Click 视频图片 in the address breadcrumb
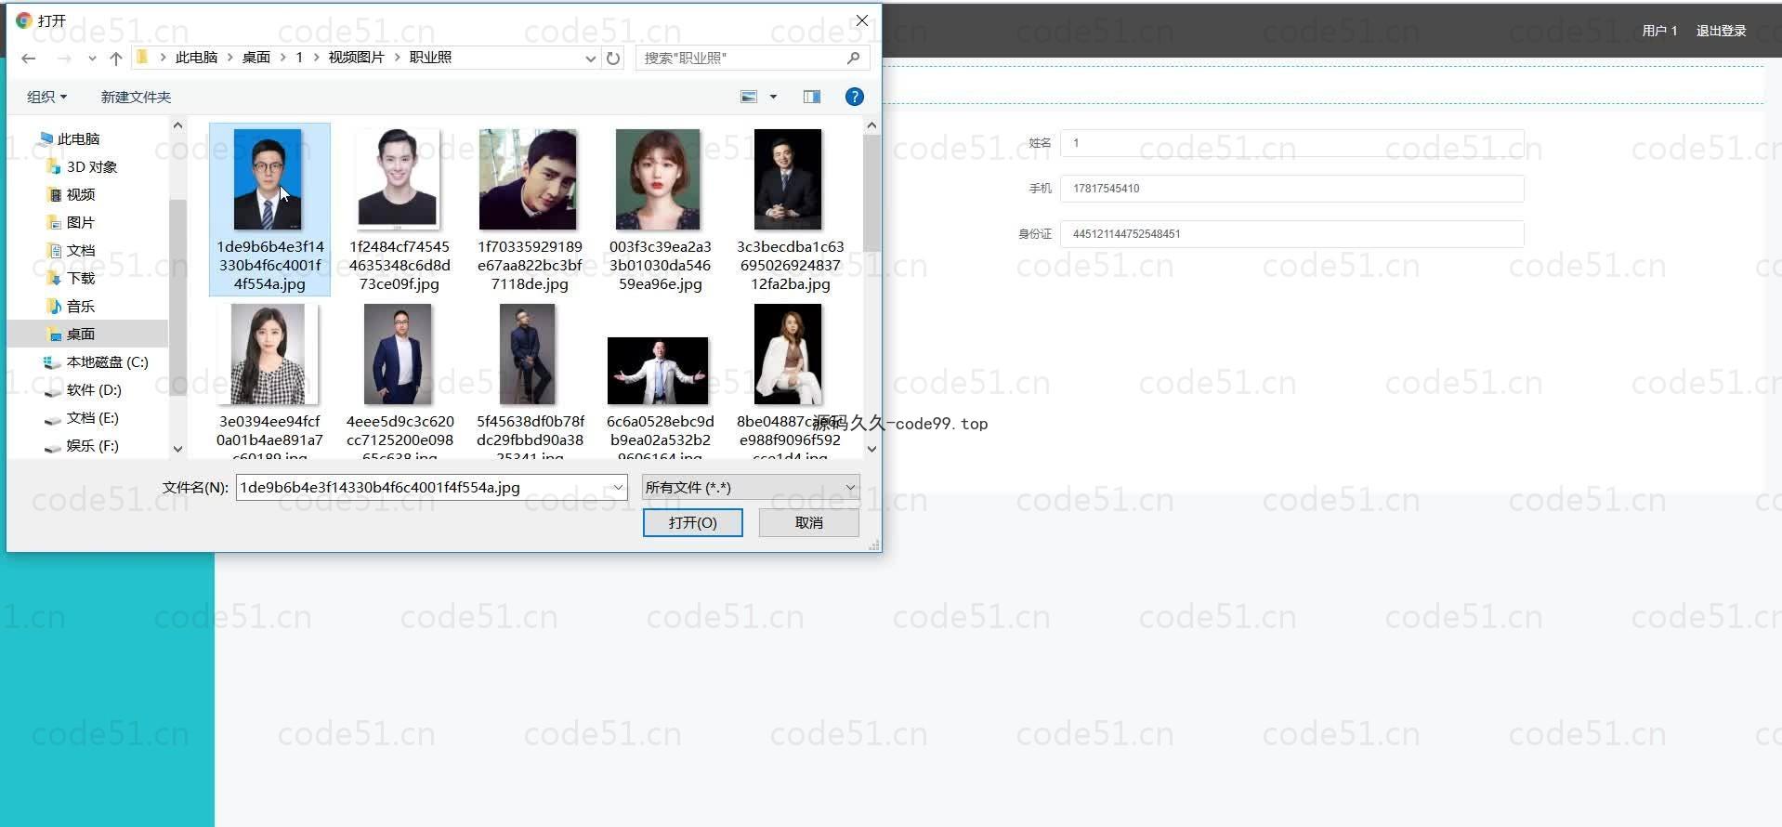The height and width of the screenshot is (827, 1782). (x=356, y=58)
